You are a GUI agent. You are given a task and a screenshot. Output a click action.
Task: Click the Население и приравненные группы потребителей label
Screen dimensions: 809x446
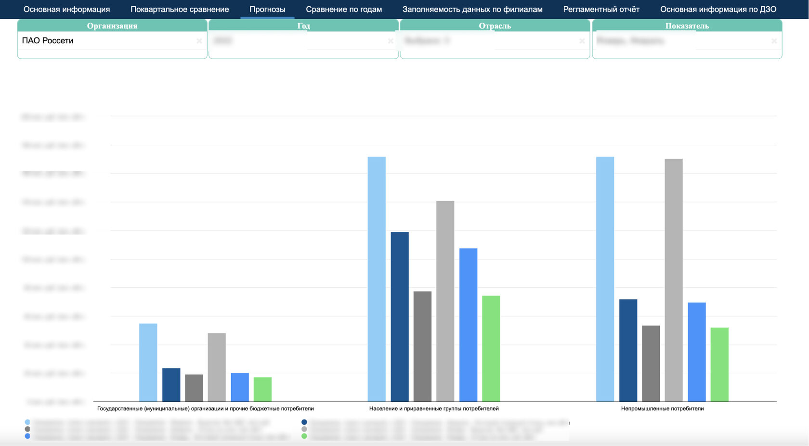(x=434, y=408)
